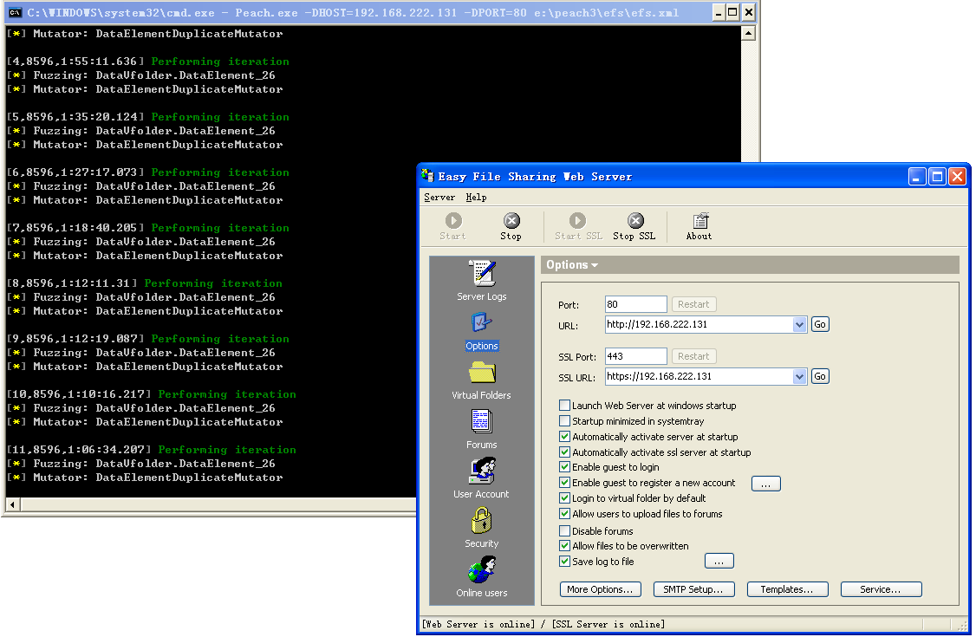Screen dimensions: 976x637
Task: Open SMTP Setup dialog
Action: [694, 589]
